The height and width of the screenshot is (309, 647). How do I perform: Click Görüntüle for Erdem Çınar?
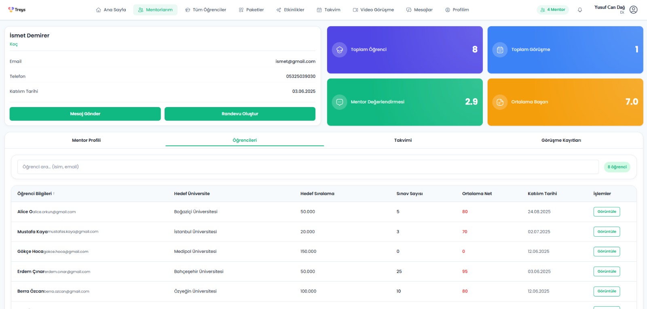click(x=607, y=271)
